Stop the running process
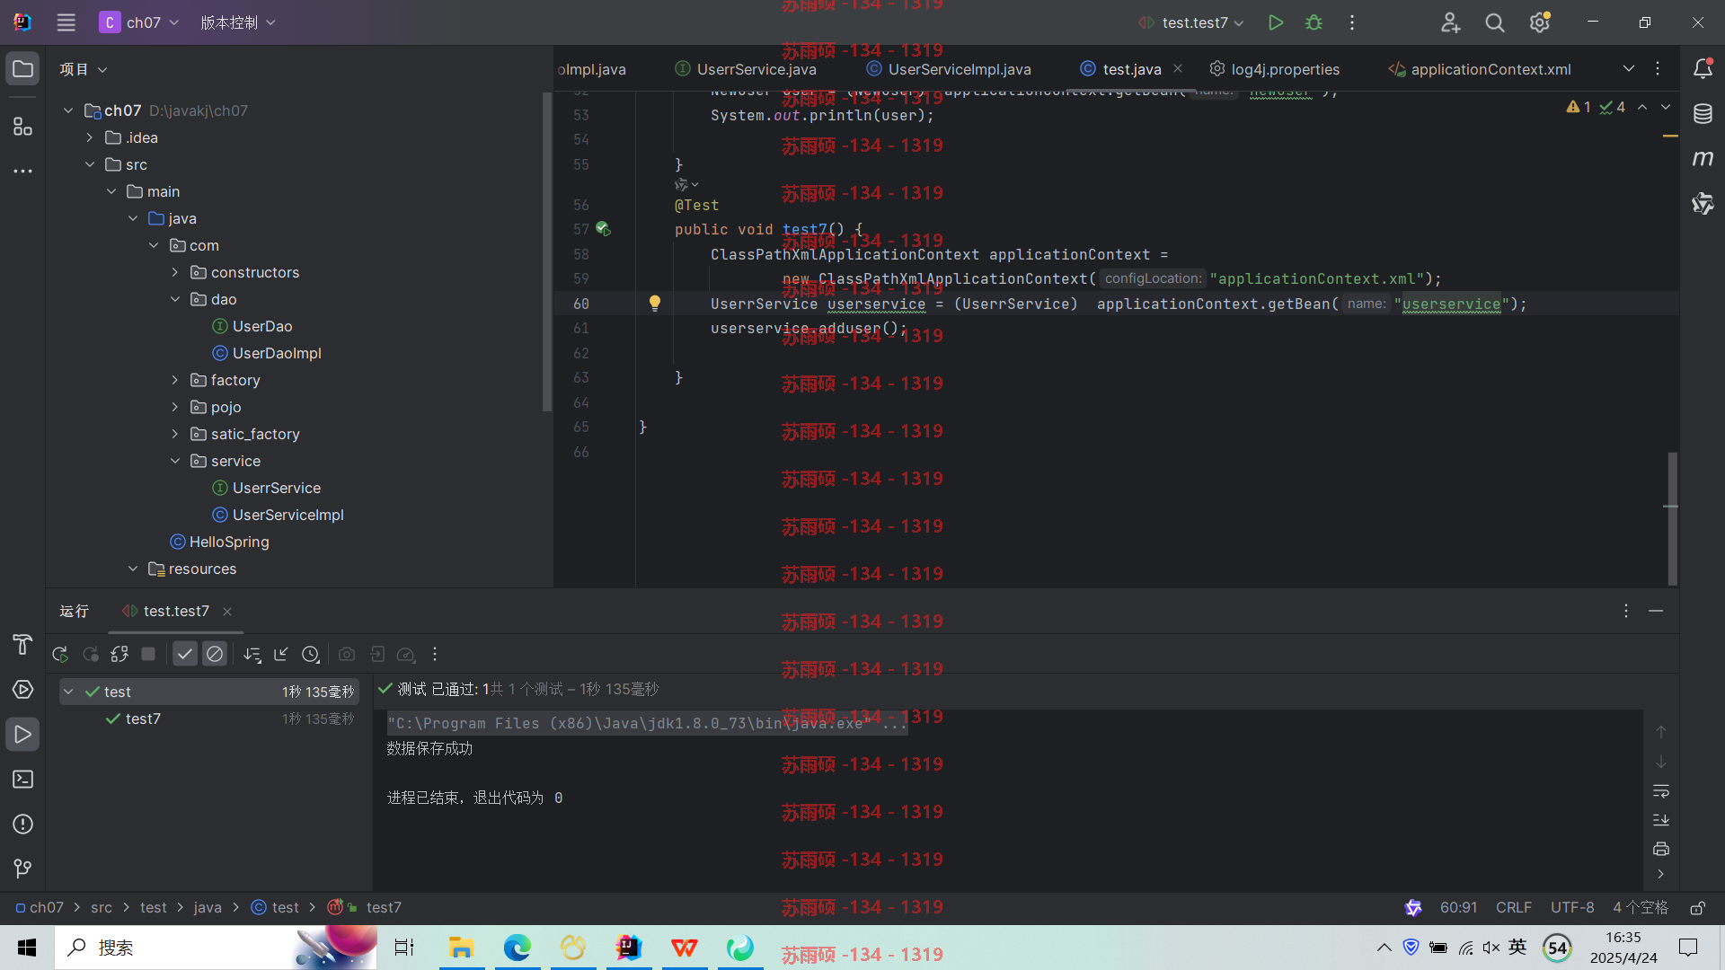This screenshot has width=1725, height=970. point(149,655)
